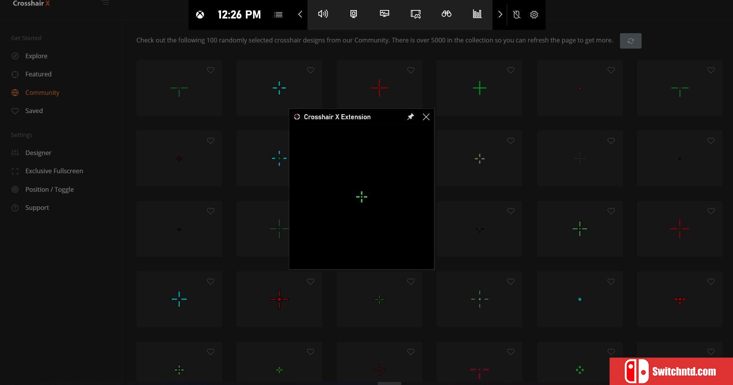Favorite the first row red plus crosshair
733x385 pixels.
point(411,70)
